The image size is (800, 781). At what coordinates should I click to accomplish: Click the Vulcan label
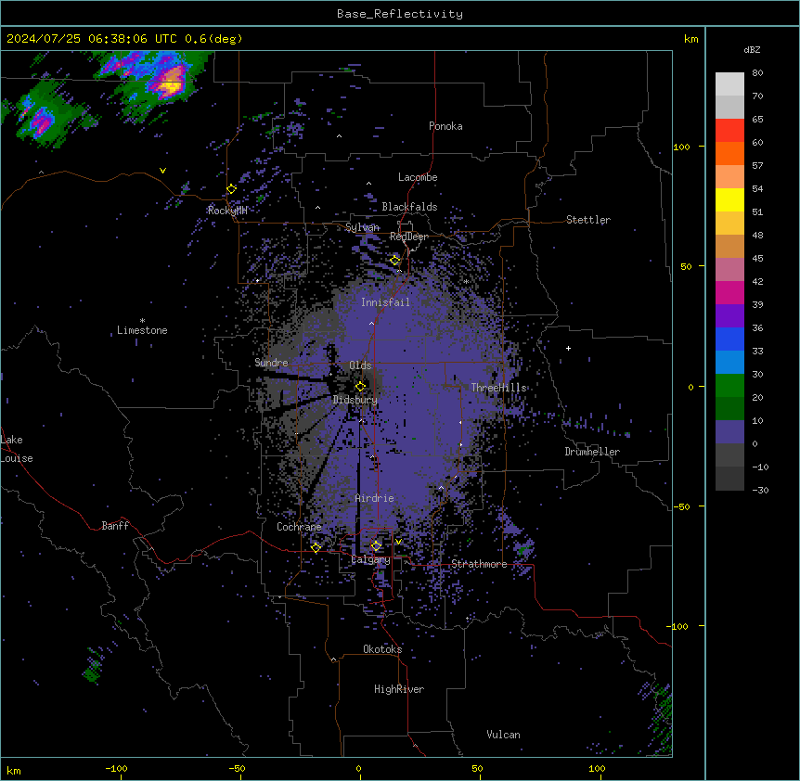click(x=503, y=735)
